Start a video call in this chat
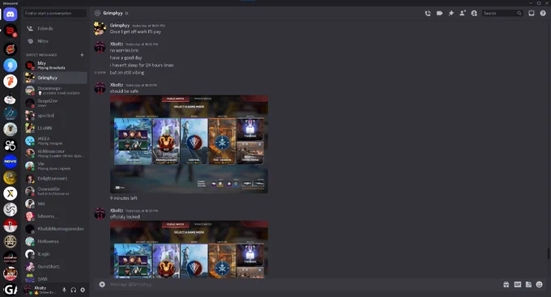The height and width of the screenshot is (297, 551). [x=439, y=13]
